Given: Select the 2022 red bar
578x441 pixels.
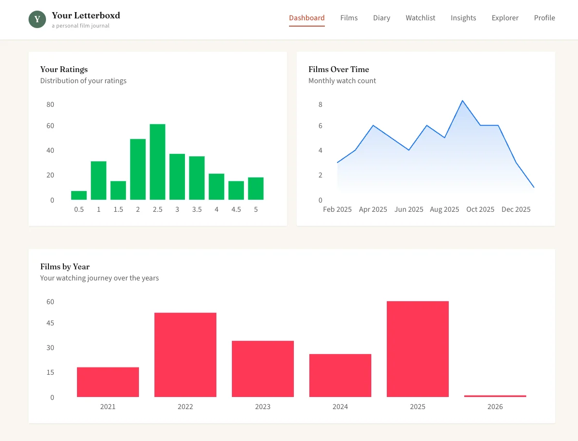Looking at the screenshot, I should 185,355.
